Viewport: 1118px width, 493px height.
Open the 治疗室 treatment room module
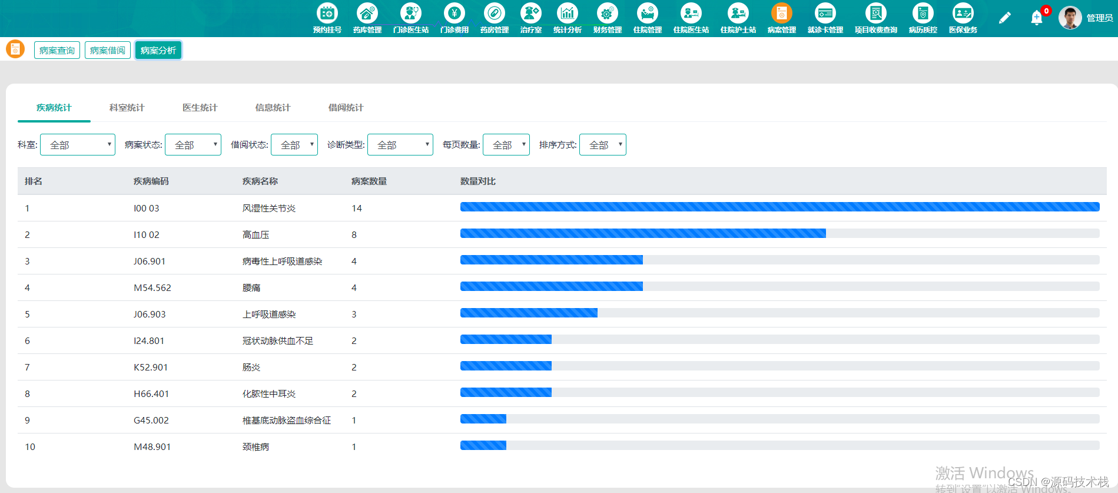point(531,18)
